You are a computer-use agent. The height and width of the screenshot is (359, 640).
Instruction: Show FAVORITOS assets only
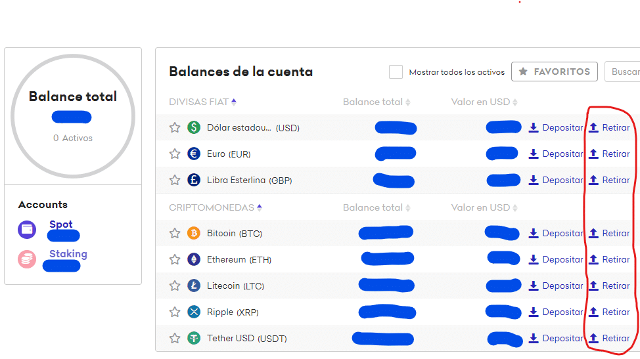(x=555, y=72)
